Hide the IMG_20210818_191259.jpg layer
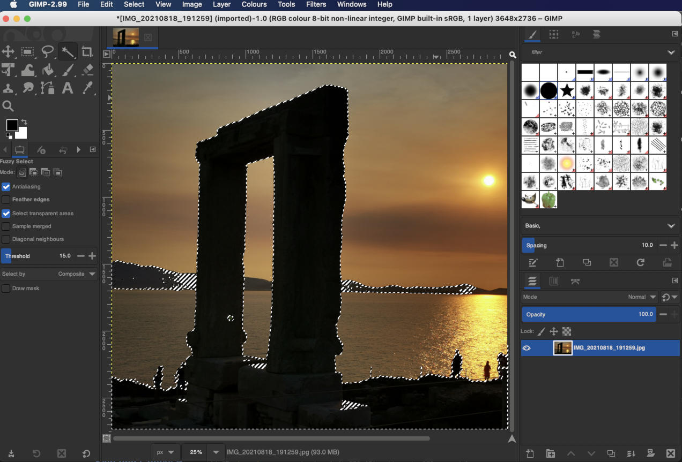The height and width of the screenshot is (462, 682). coord(527,347)
